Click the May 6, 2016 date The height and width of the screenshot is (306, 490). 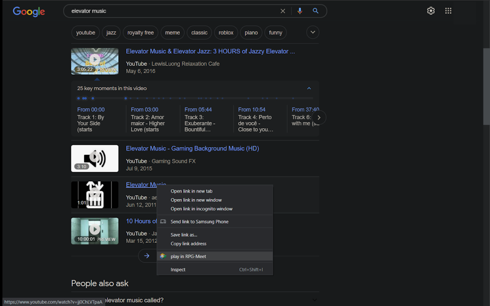click(141, 71)
